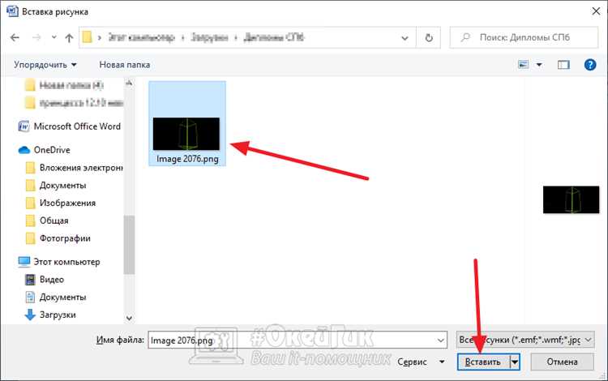
Task: Open help with the question mark icon
Action: (590, 64)
